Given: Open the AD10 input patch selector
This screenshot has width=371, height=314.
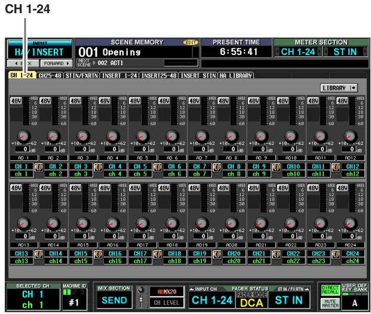Looking at the screenshot, I should (x=291, y=158).
